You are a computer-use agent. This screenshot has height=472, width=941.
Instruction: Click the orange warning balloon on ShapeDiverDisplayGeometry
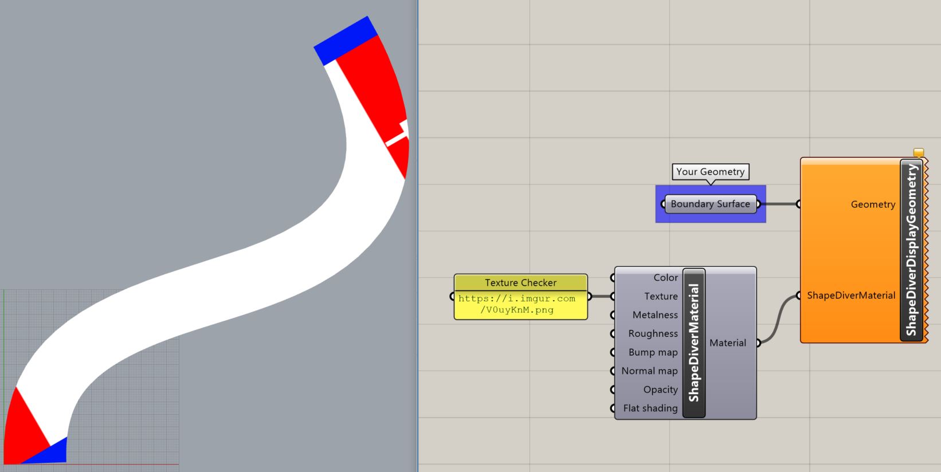(x=919, y=153)
